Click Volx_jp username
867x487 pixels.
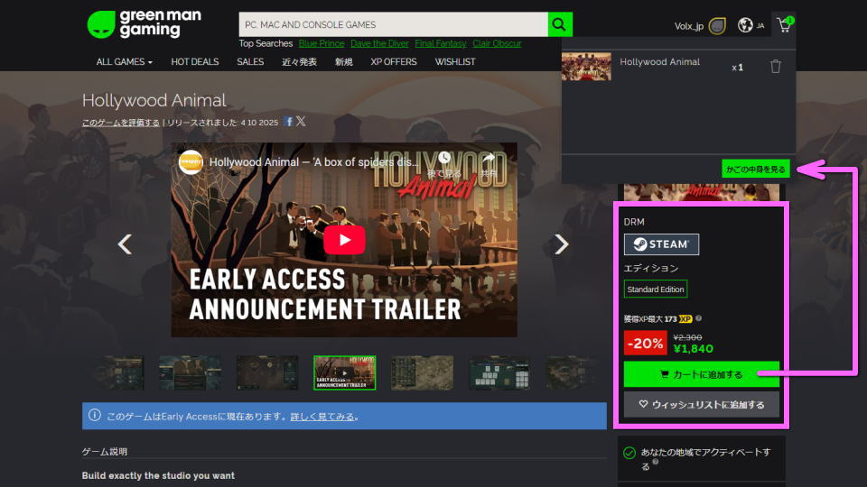tap(688, 26)
